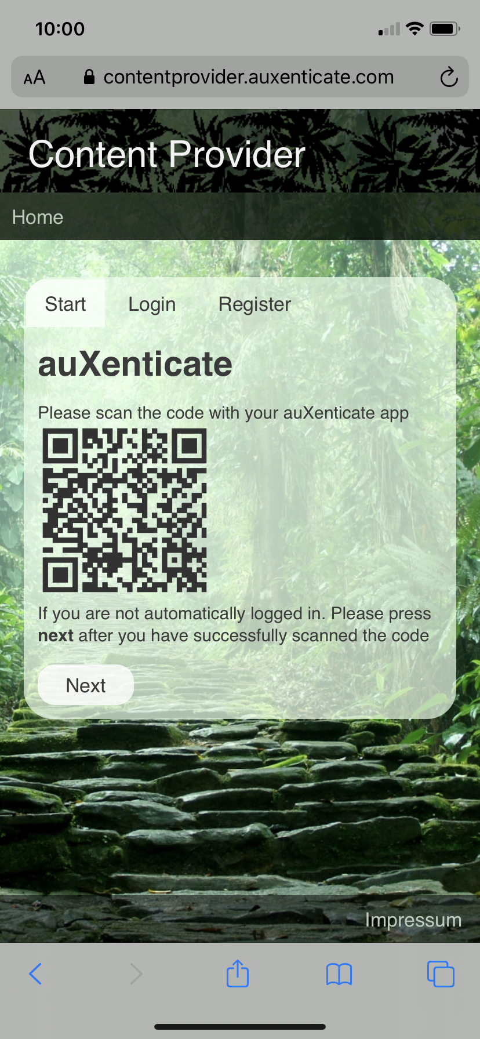Select the Start tab
This screenshot has width=480, height=1039.
[x=66, y=304]
